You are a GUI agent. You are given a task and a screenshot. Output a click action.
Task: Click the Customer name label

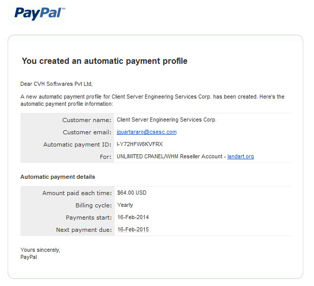tap(87, 120)
